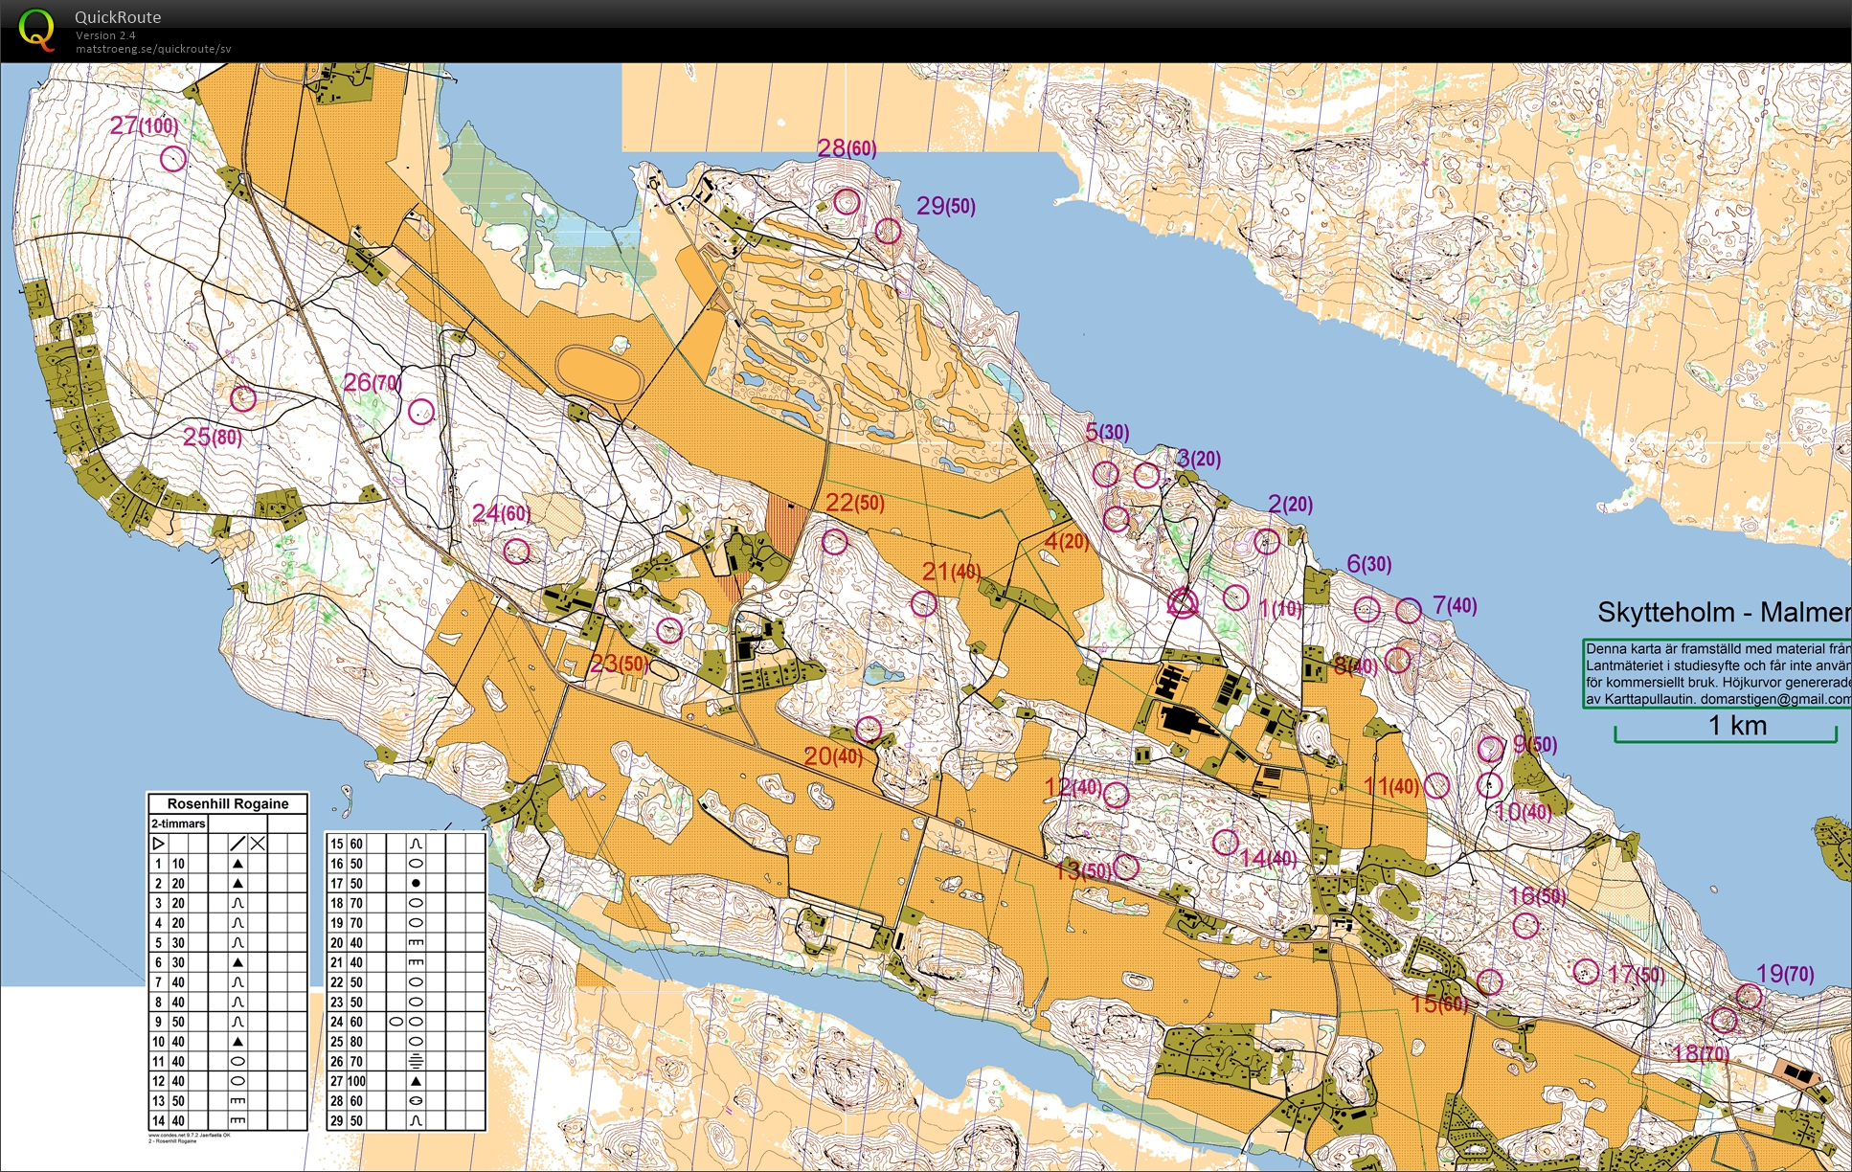Select control circle 5 (30)

tap(1106, 473)
